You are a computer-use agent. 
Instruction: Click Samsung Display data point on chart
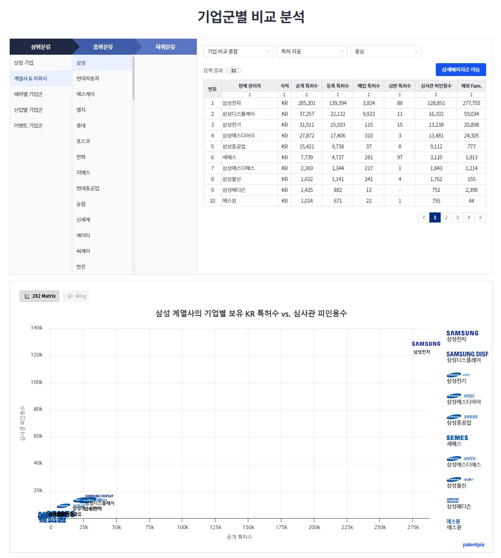(99, 496)
